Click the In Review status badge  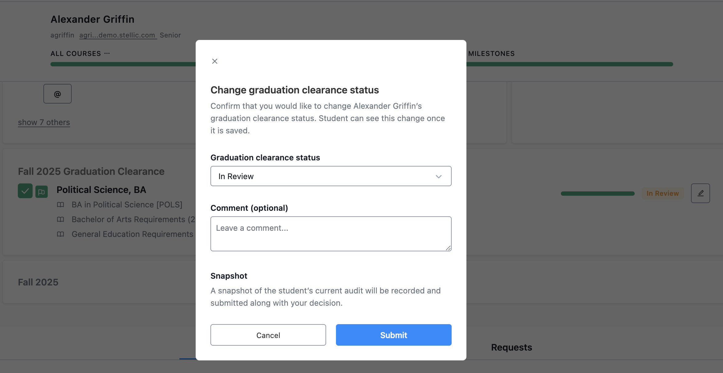point(662,193)
